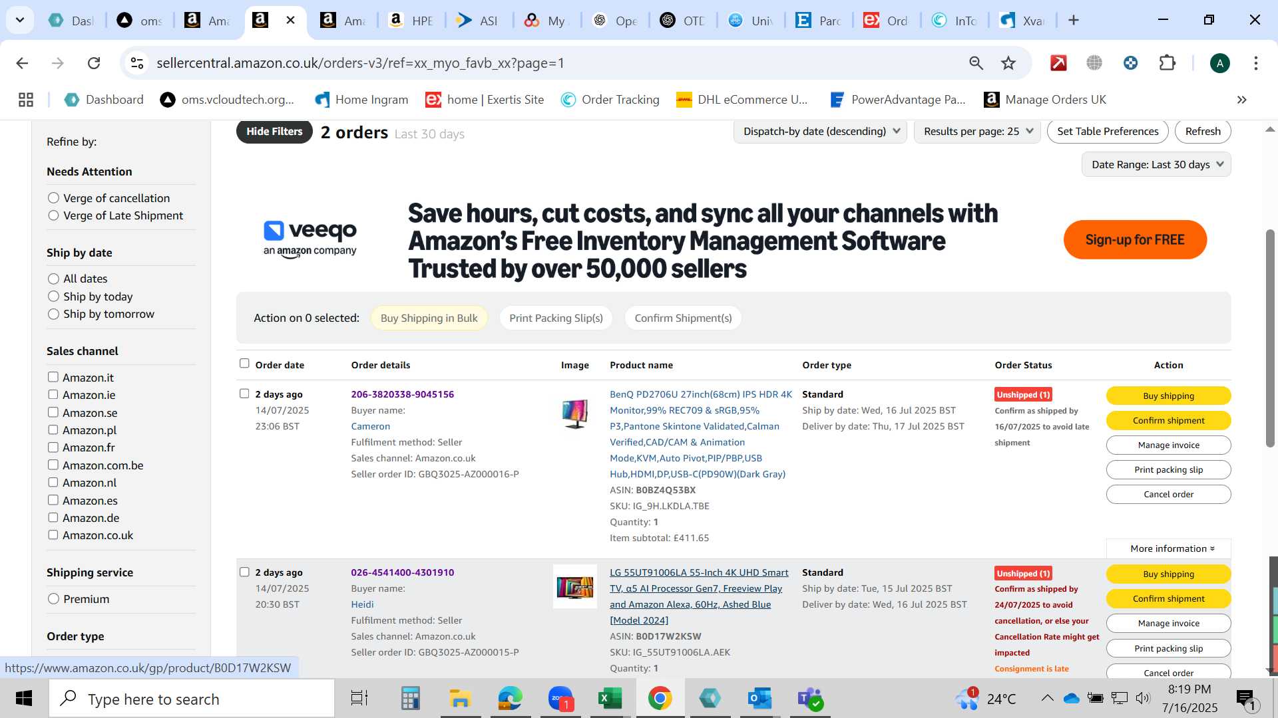1278x718 pixels.
Task: Open Windows Start menu
Action: [x=24, y=699]
